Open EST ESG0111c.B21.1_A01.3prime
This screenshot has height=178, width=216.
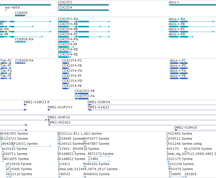click(x=79, y=134)
